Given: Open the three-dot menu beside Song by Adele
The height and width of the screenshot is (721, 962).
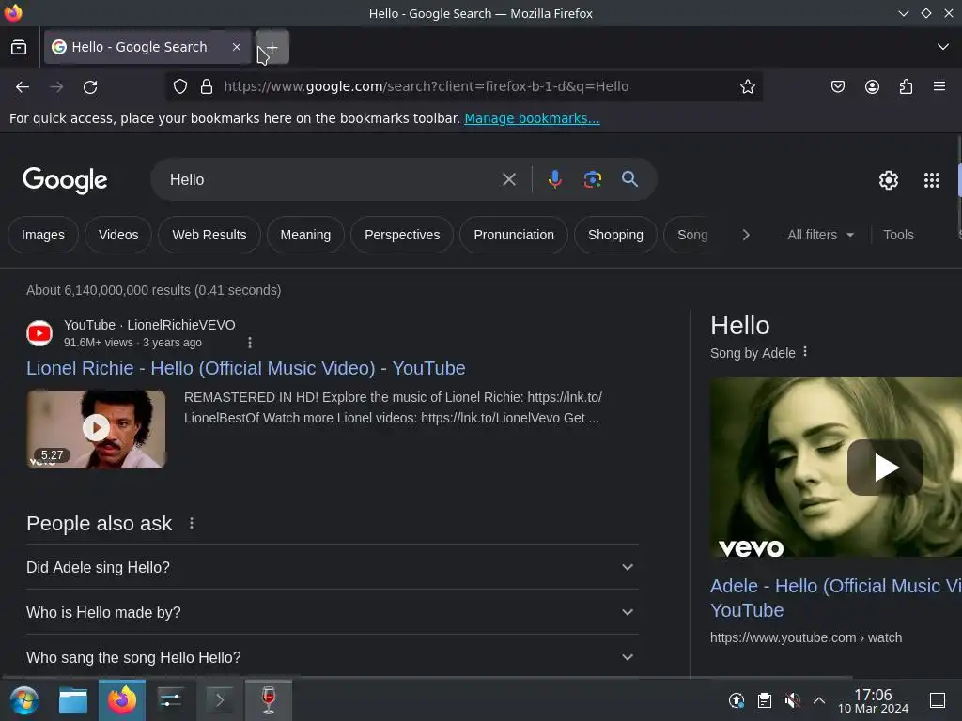Looking at the screenshot, I should click(x=805, y=352).
